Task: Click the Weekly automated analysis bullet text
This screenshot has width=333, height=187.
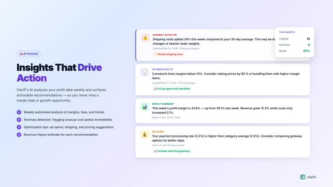Action: (x=64, y=112)
